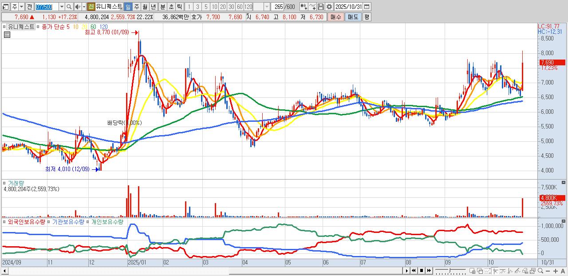Click the crosshair cursor icon in bottom toolbar
The image size is (568, 276).
tap(495, 271)
